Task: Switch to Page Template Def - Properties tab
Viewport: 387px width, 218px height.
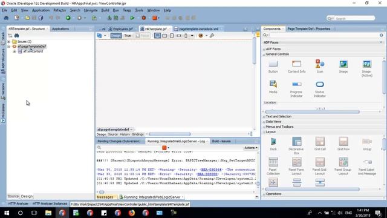Action: (308, 29)
